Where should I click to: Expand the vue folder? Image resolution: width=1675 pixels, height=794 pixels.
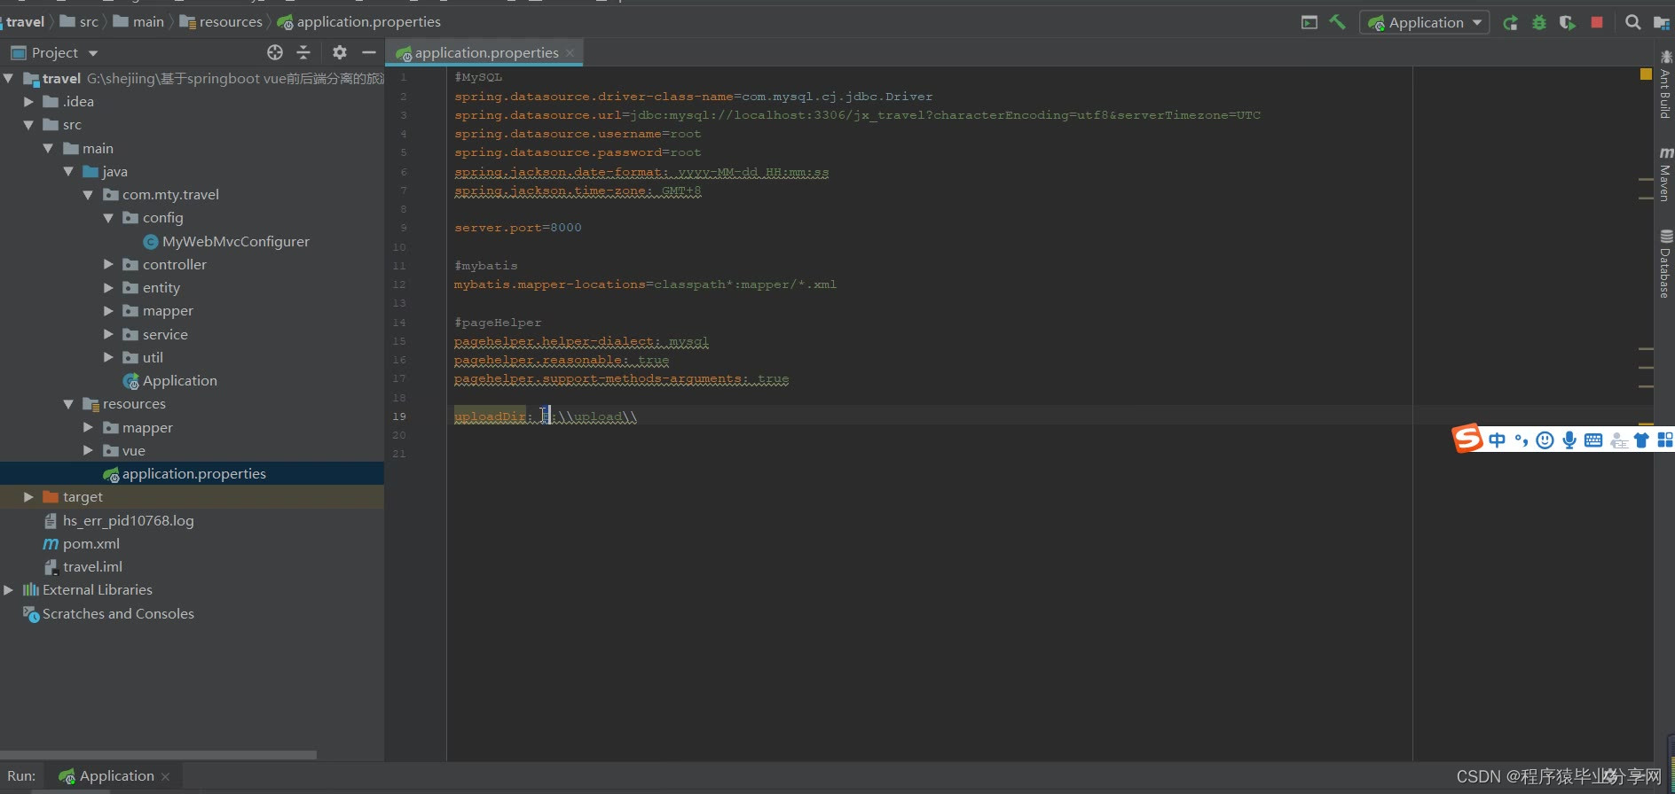(x=88, y=450)
